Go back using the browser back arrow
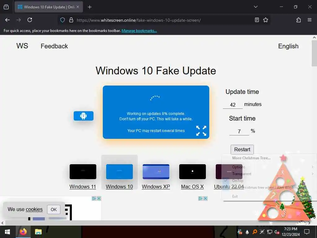 click(7, 20)
